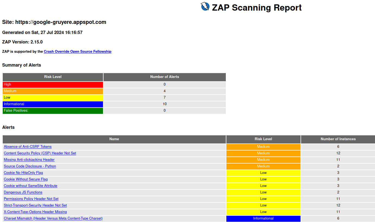The width and height of the screenshot is (375, 222).
Task: Open the X-Content-Type-Options Header Missing alert
Action: click(x=35, y=212)
